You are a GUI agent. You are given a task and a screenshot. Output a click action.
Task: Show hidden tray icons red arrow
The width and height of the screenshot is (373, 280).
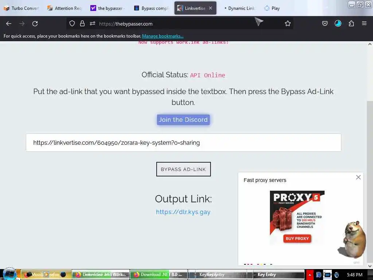(310, 275)
